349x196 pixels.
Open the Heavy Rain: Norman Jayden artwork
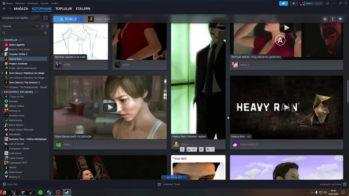tap(198, 82)
